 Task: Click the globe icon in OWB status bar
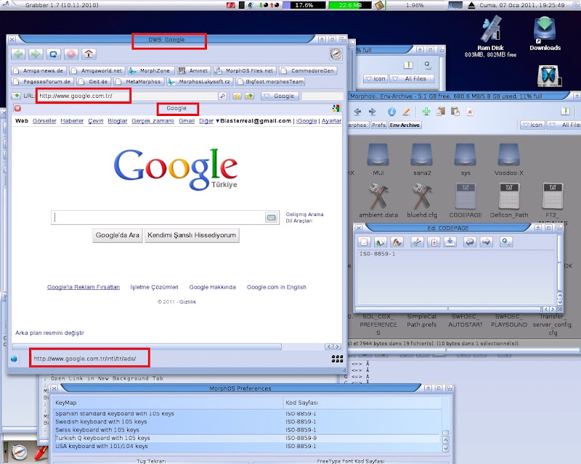[x=14, y=359]
